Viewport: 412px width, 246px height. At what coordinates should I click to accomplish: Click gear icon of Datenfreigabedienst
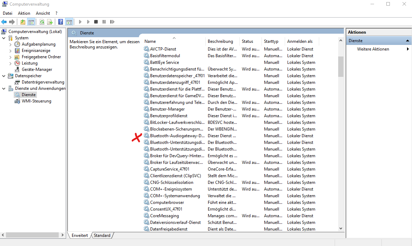point(146,229)
